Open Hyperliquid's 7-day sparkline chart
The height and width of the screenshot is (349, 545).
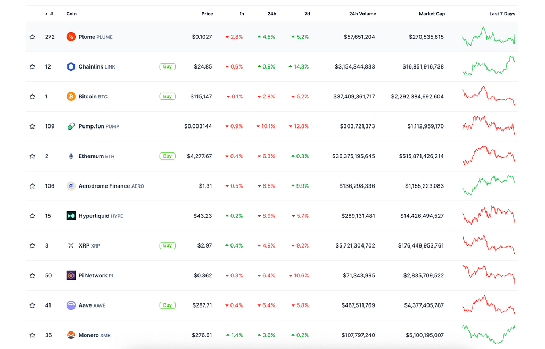pyautogui.click(x=489, y=215)
